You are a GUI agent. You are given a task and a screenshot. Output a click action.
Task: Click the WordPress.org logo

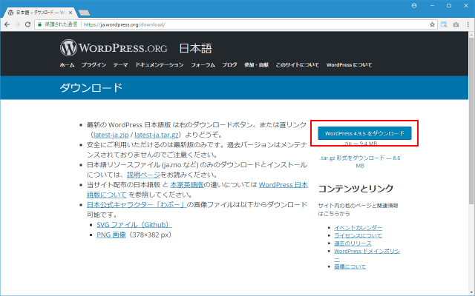[x=114, y=49]
